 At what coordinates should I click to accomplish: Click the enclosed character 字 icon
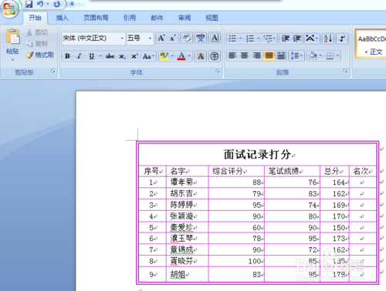click(x=215, y=56)
